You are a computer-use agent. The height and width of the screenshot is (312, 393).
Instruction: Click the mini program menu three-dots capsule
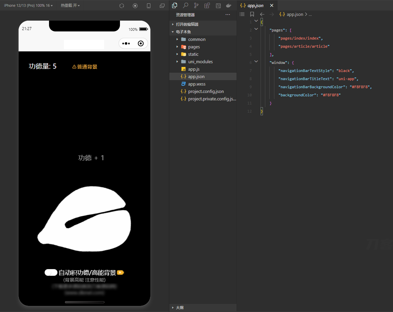[x=126, y=44]
